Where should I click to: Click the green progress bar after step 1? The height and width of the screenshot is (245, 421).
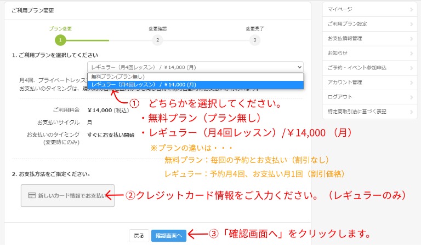point(88,40)
